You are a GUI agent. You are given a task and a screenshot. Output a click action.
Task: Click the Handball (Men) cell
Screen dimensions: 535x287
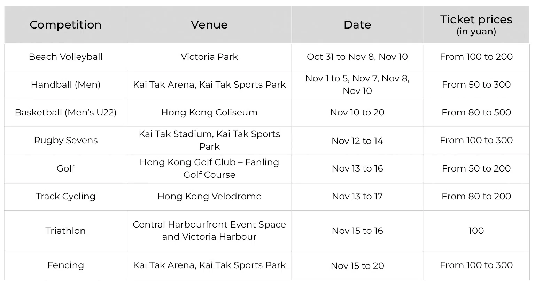point(65,85)
